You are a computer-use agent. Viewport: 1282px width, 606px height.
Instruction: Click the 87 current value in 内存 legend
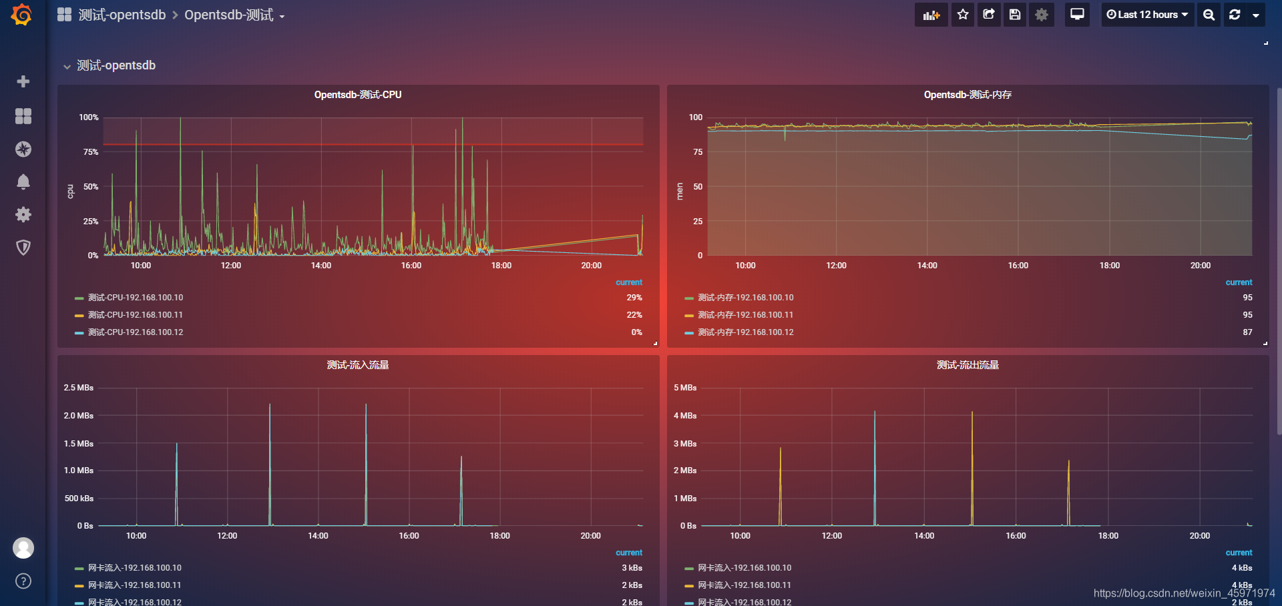click(1247, 332)
